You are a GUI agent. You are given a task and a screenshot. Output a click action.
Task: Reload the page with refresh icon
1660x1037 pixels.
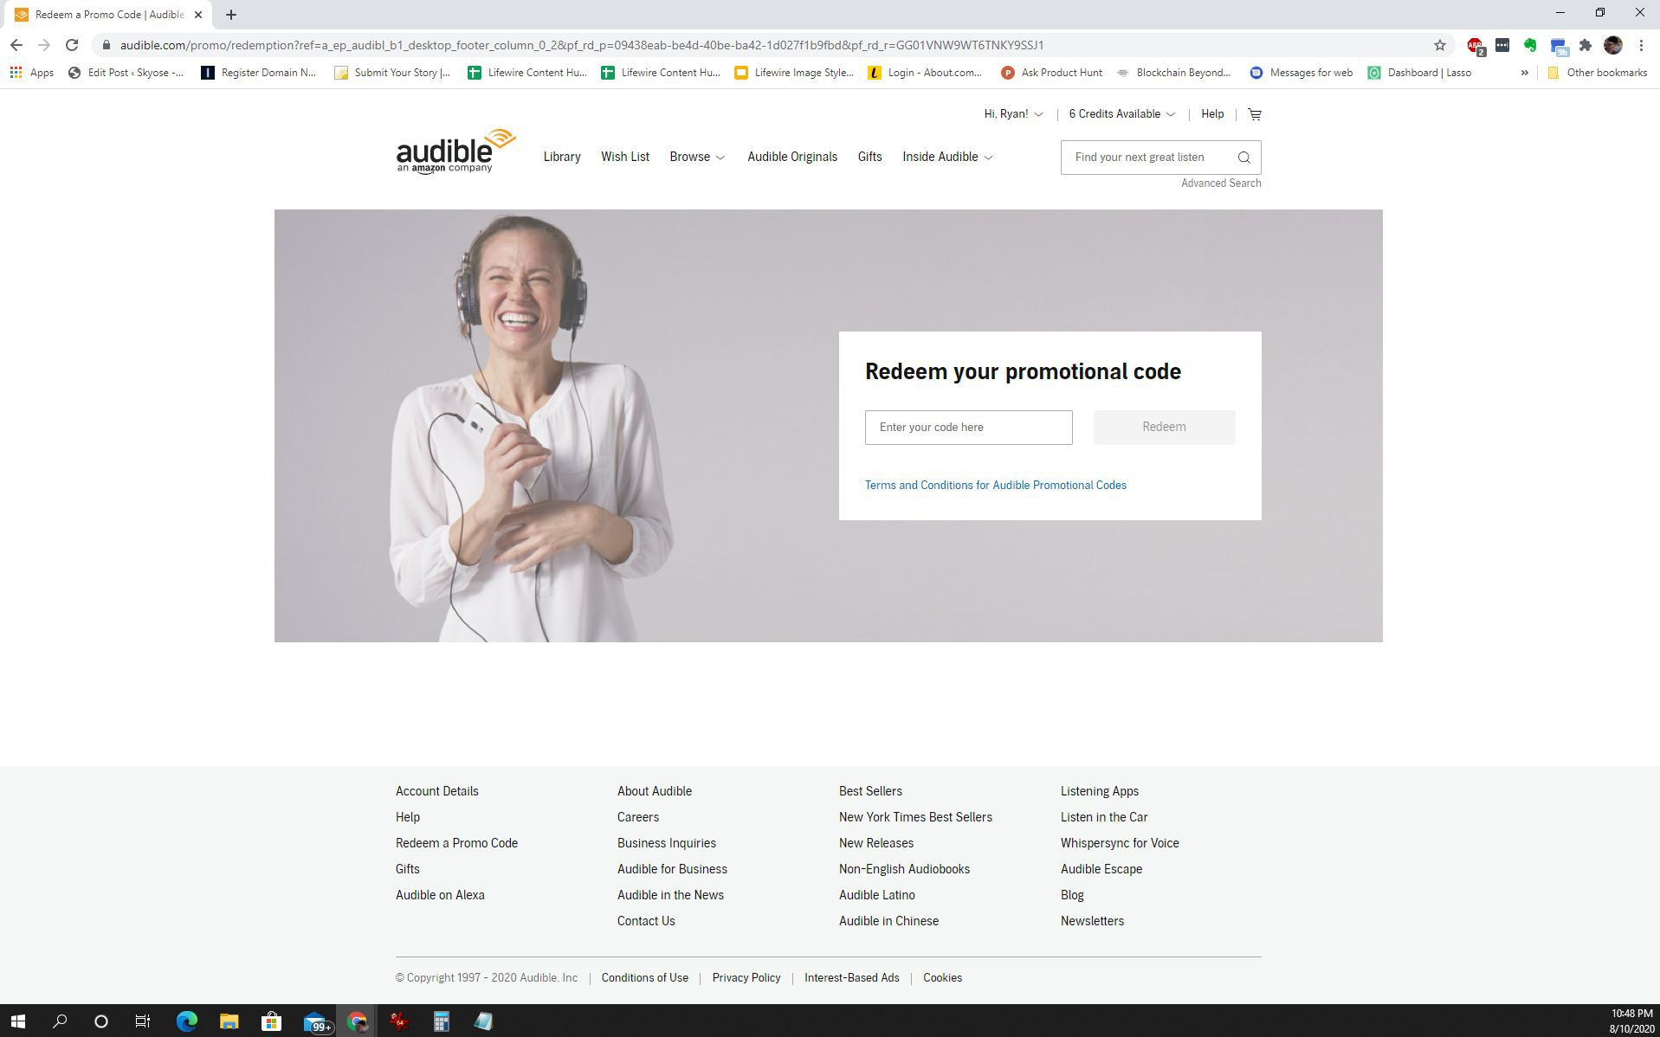(x=72, y=45)
